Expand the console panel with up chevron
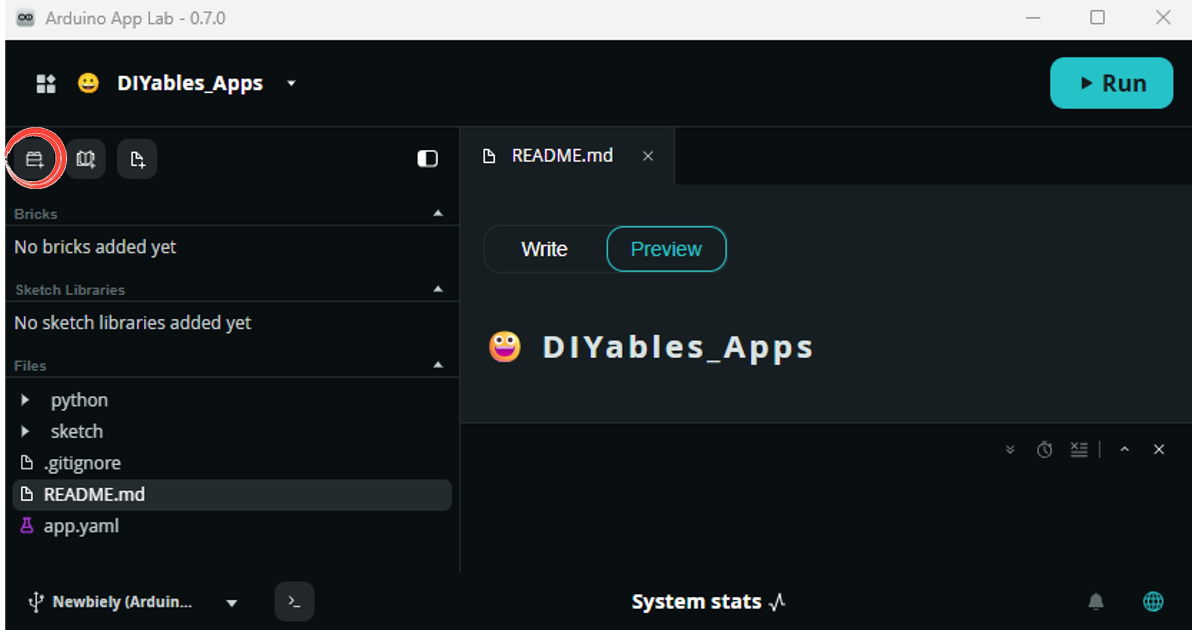Screen dimensions: 1192x630 click(1125, 449)
